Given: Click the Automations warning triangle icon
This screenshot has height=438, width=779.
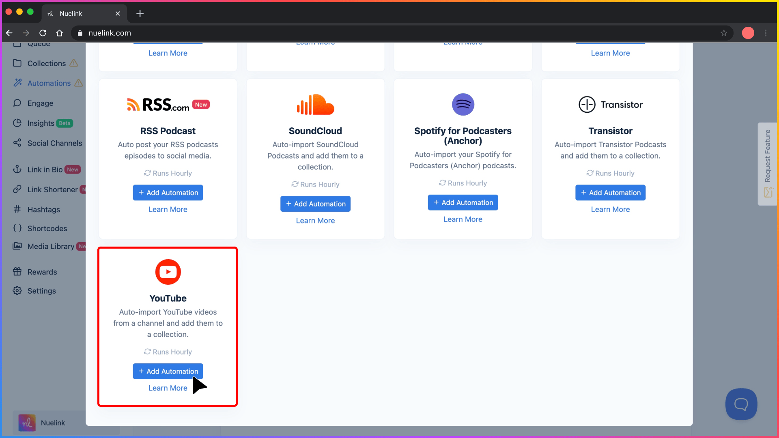Looking at the screenshot, I should (78, 83).
